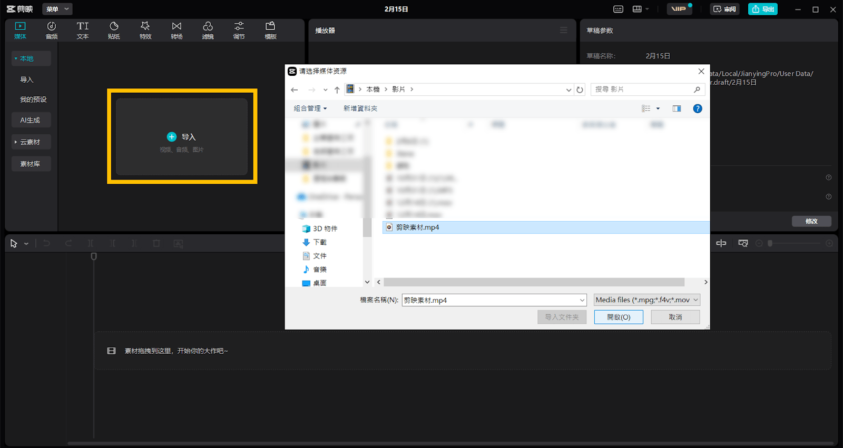Click the undo icon in timeline toolbar
The width and height of the screenshot is (843, 448).
point(46,243)
